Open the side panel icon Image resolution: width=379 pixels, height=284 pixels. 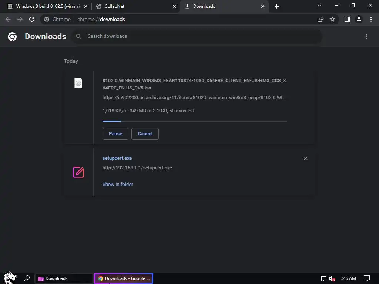[x=347, y=19]
